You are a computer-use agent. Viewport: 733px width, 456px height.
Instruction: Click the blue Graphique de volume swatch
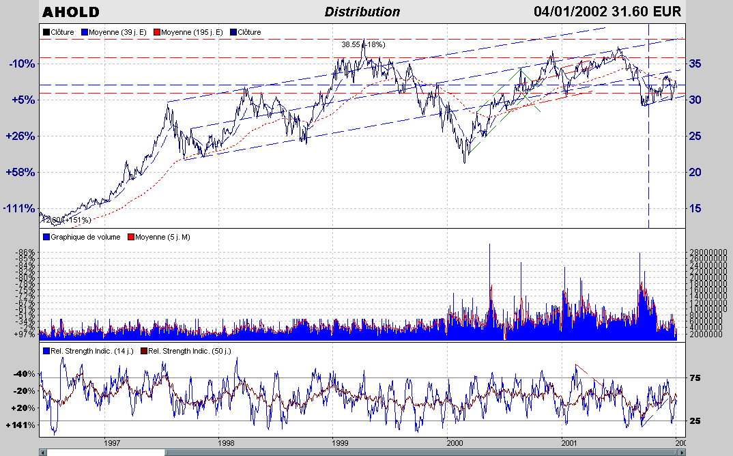coord(46,237)
